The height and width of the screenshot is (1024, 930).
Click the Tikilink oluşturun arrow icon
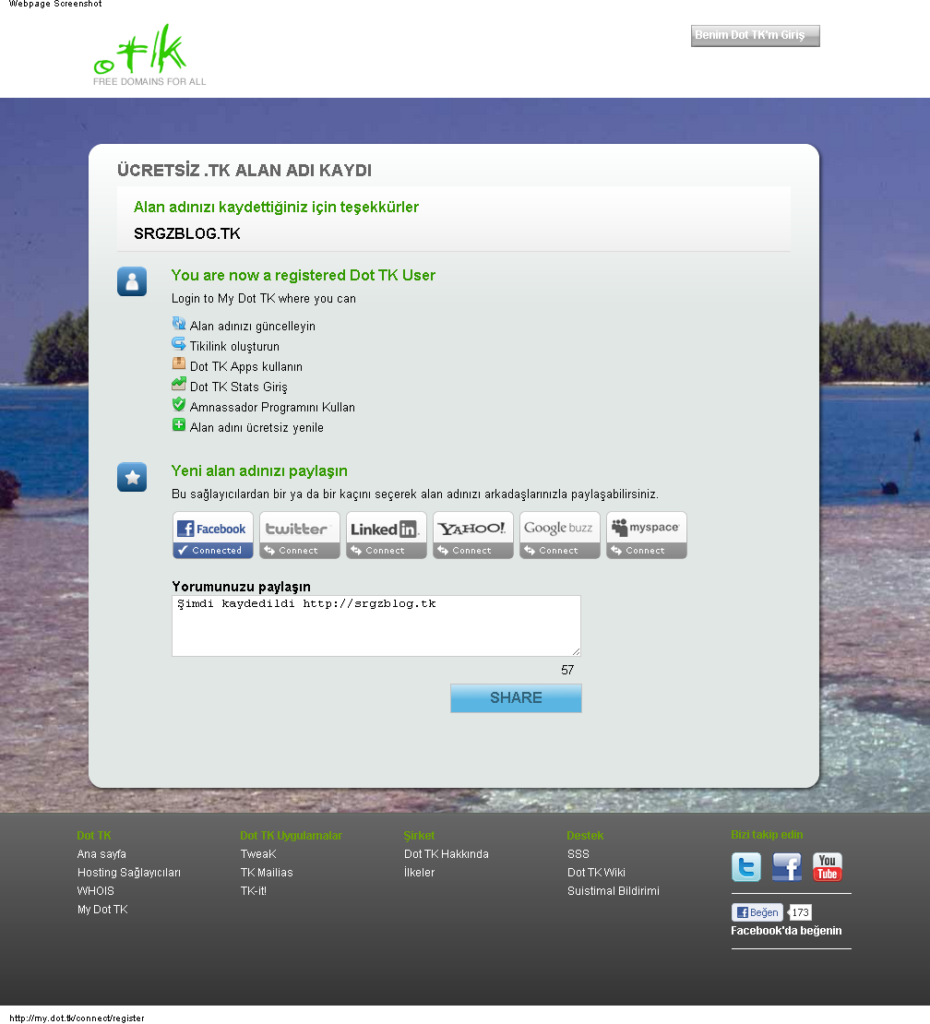tap(179, 343)
